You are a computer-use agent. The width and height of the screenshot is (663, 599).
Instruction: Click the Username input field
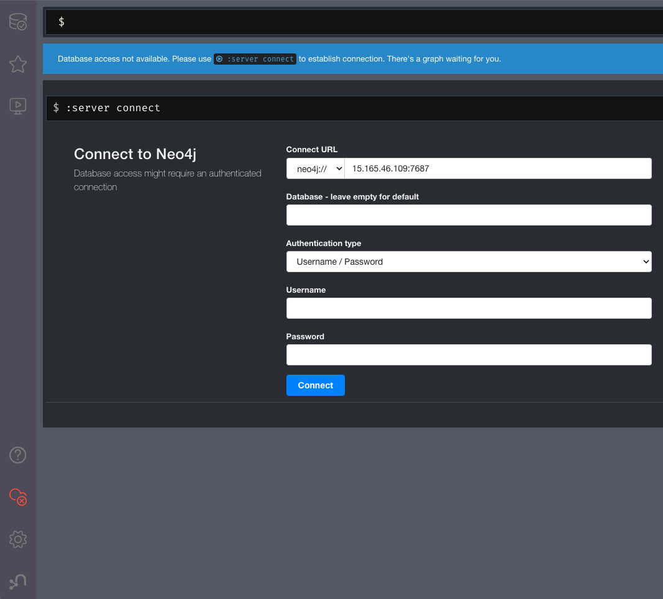469,308
